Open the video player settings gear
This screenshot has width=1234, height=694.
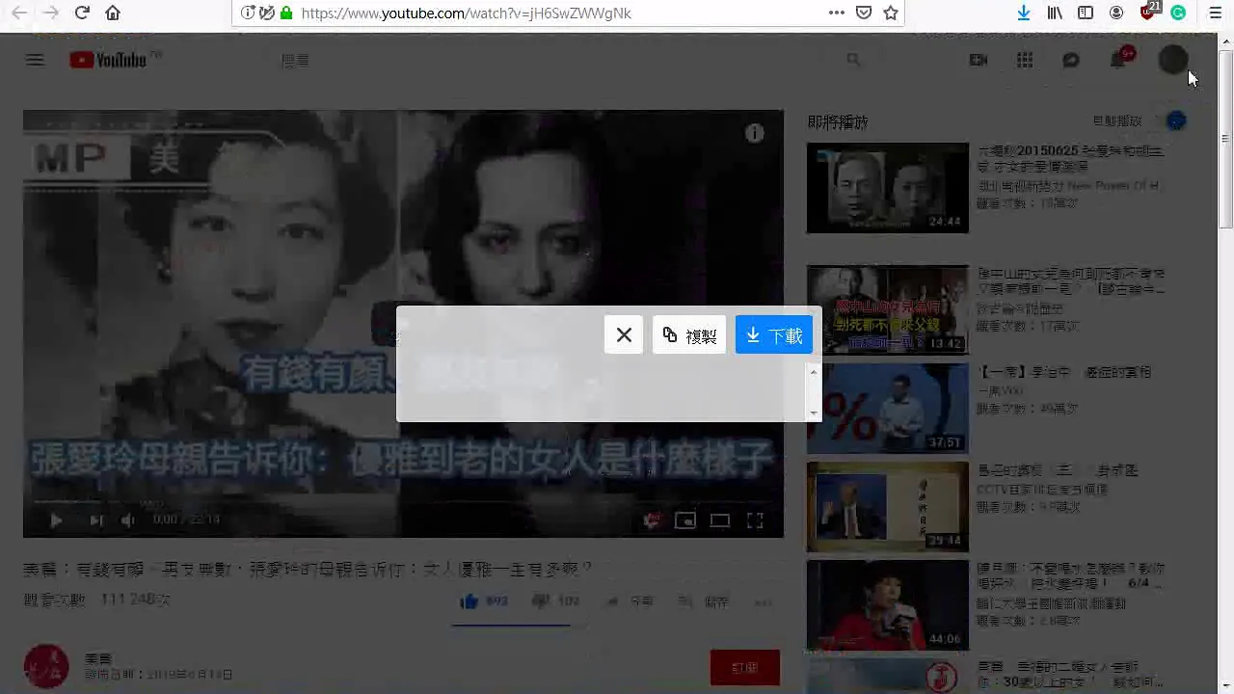652,520
